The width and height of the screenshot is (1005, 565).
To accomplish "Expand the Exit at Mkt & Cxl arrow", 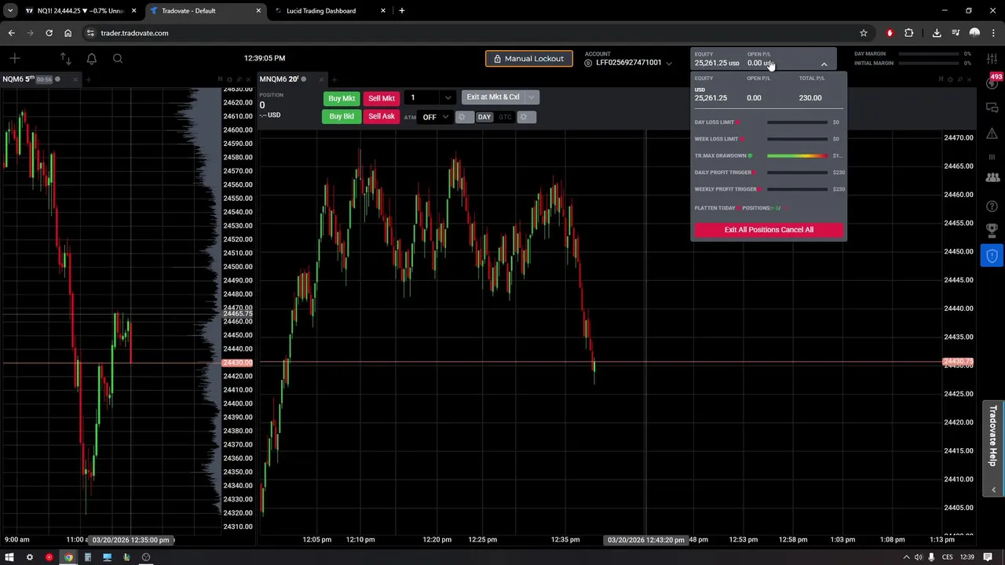I will point(532,97).
